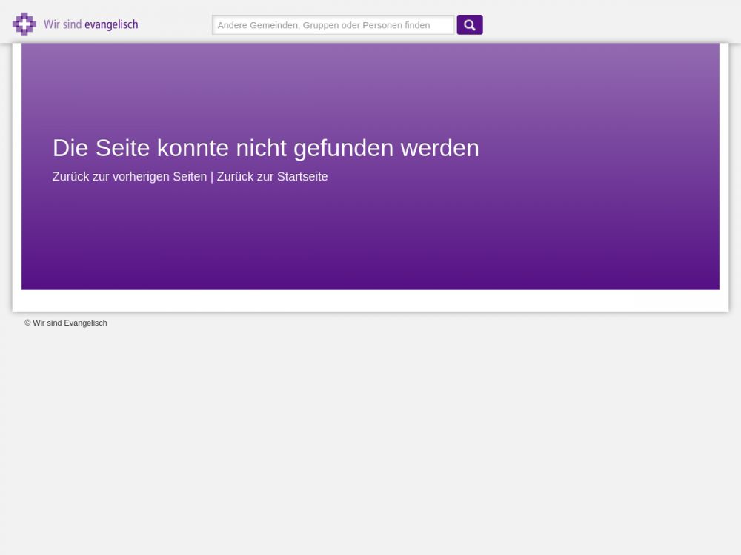Click the empty gray area below the footer
The width and height of the screenshot is (741, 555).
click(370, 444)
